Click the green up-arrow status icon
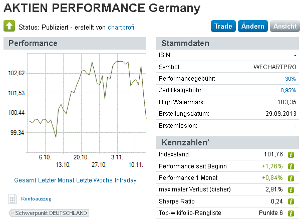303x222 pixels. click(10, 26)
